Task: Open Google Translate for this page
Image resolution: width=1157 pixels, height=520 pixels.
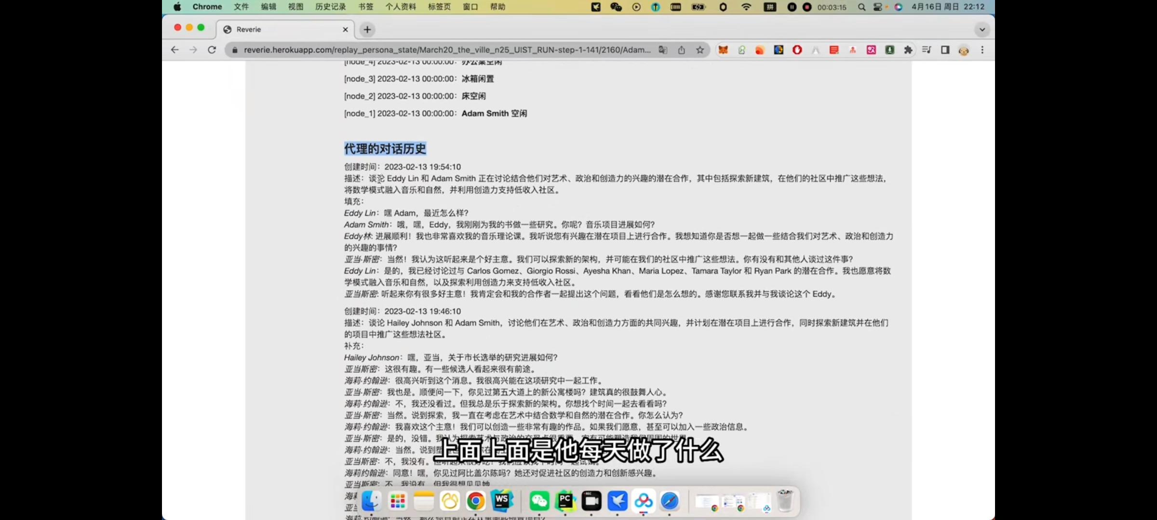Action: point(663,50)
